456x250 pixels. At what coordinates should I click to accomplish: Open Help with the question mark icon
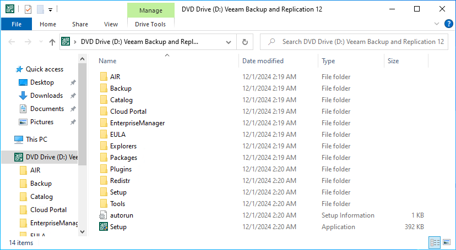(449, 24)
